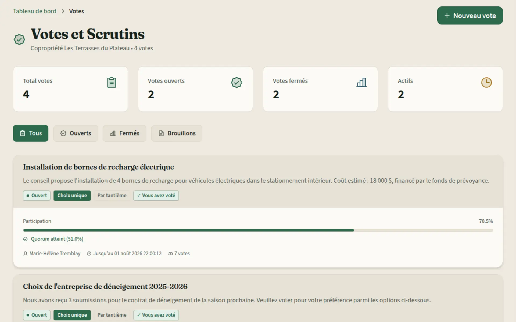Click the 70.5% participation value
This screenshot has width=516, height=322.
[486, 221]
